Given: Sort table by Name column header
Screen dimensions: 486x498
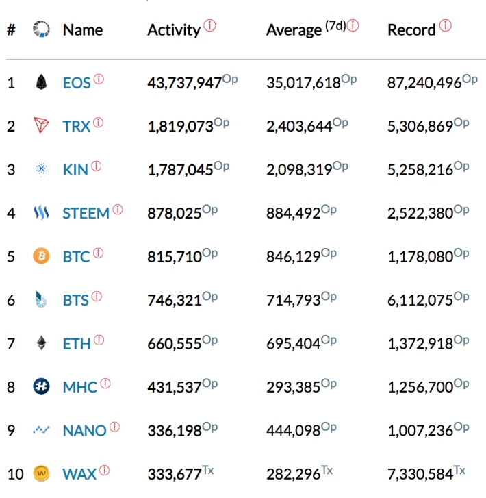Looking at the screenshot, I should point(83,30).
